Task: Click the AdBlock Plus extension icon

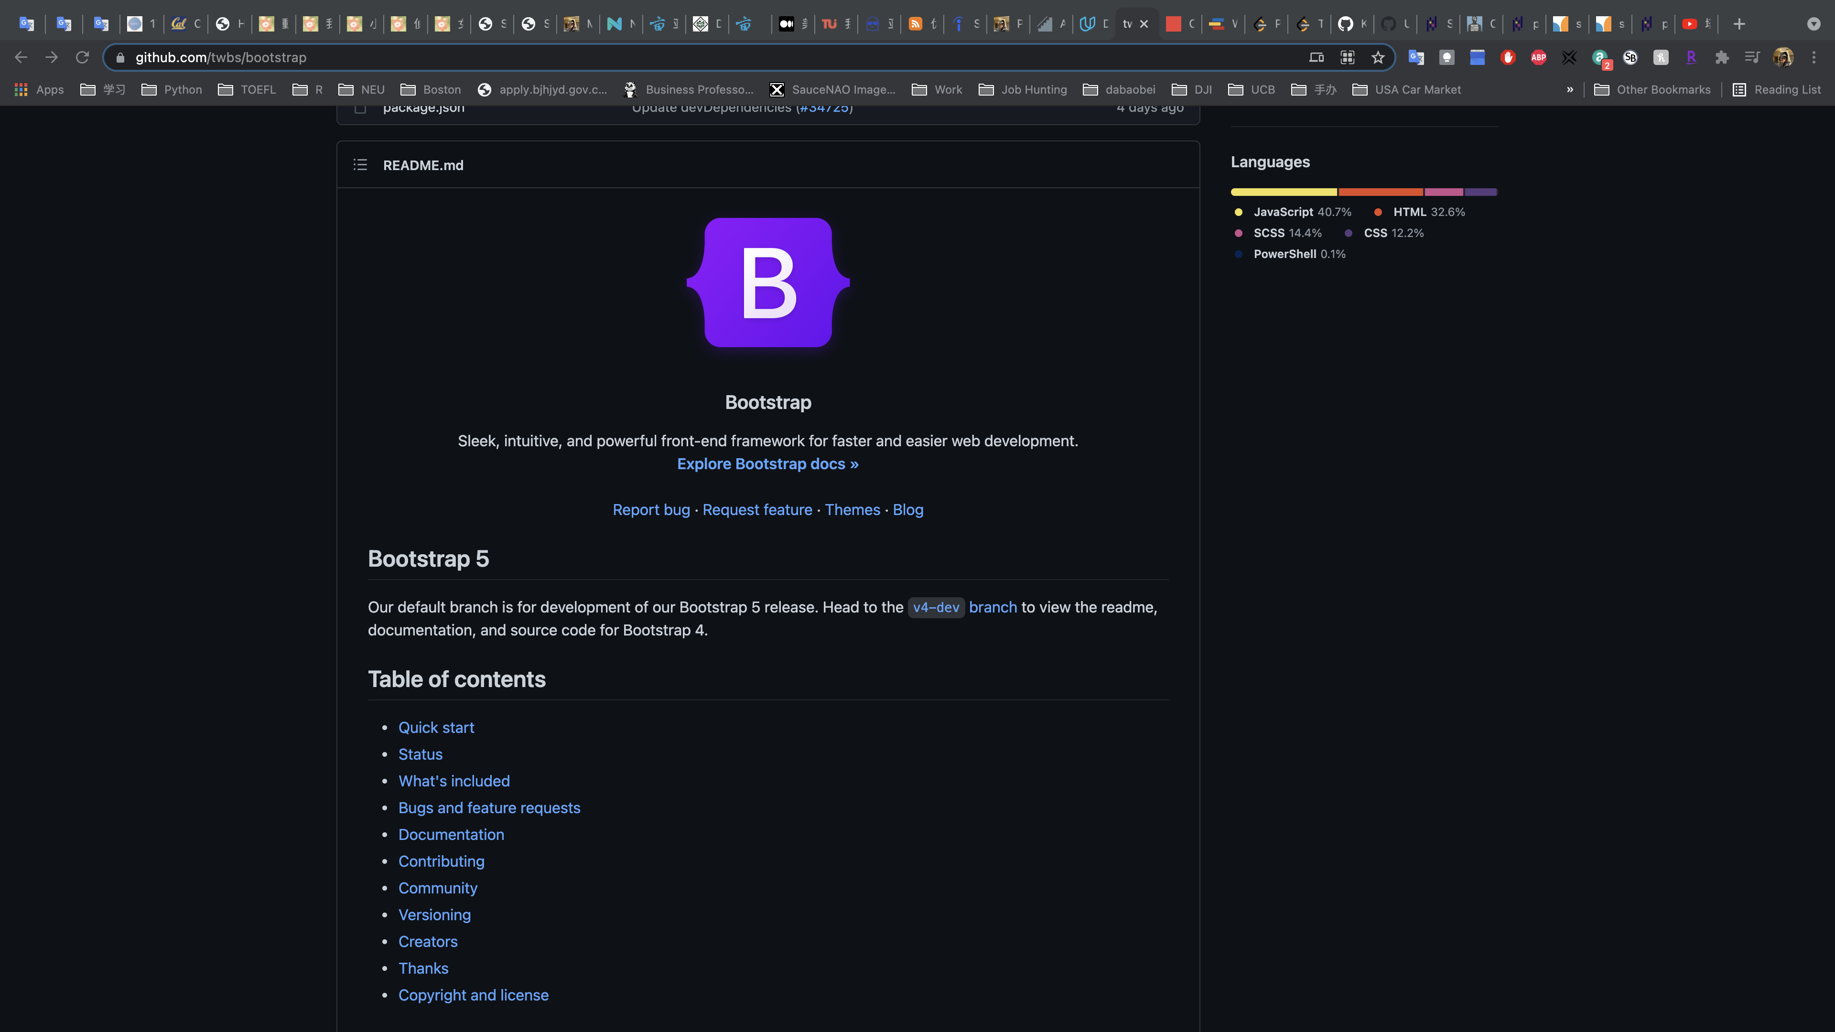Action: click(x=1538, y=58)
